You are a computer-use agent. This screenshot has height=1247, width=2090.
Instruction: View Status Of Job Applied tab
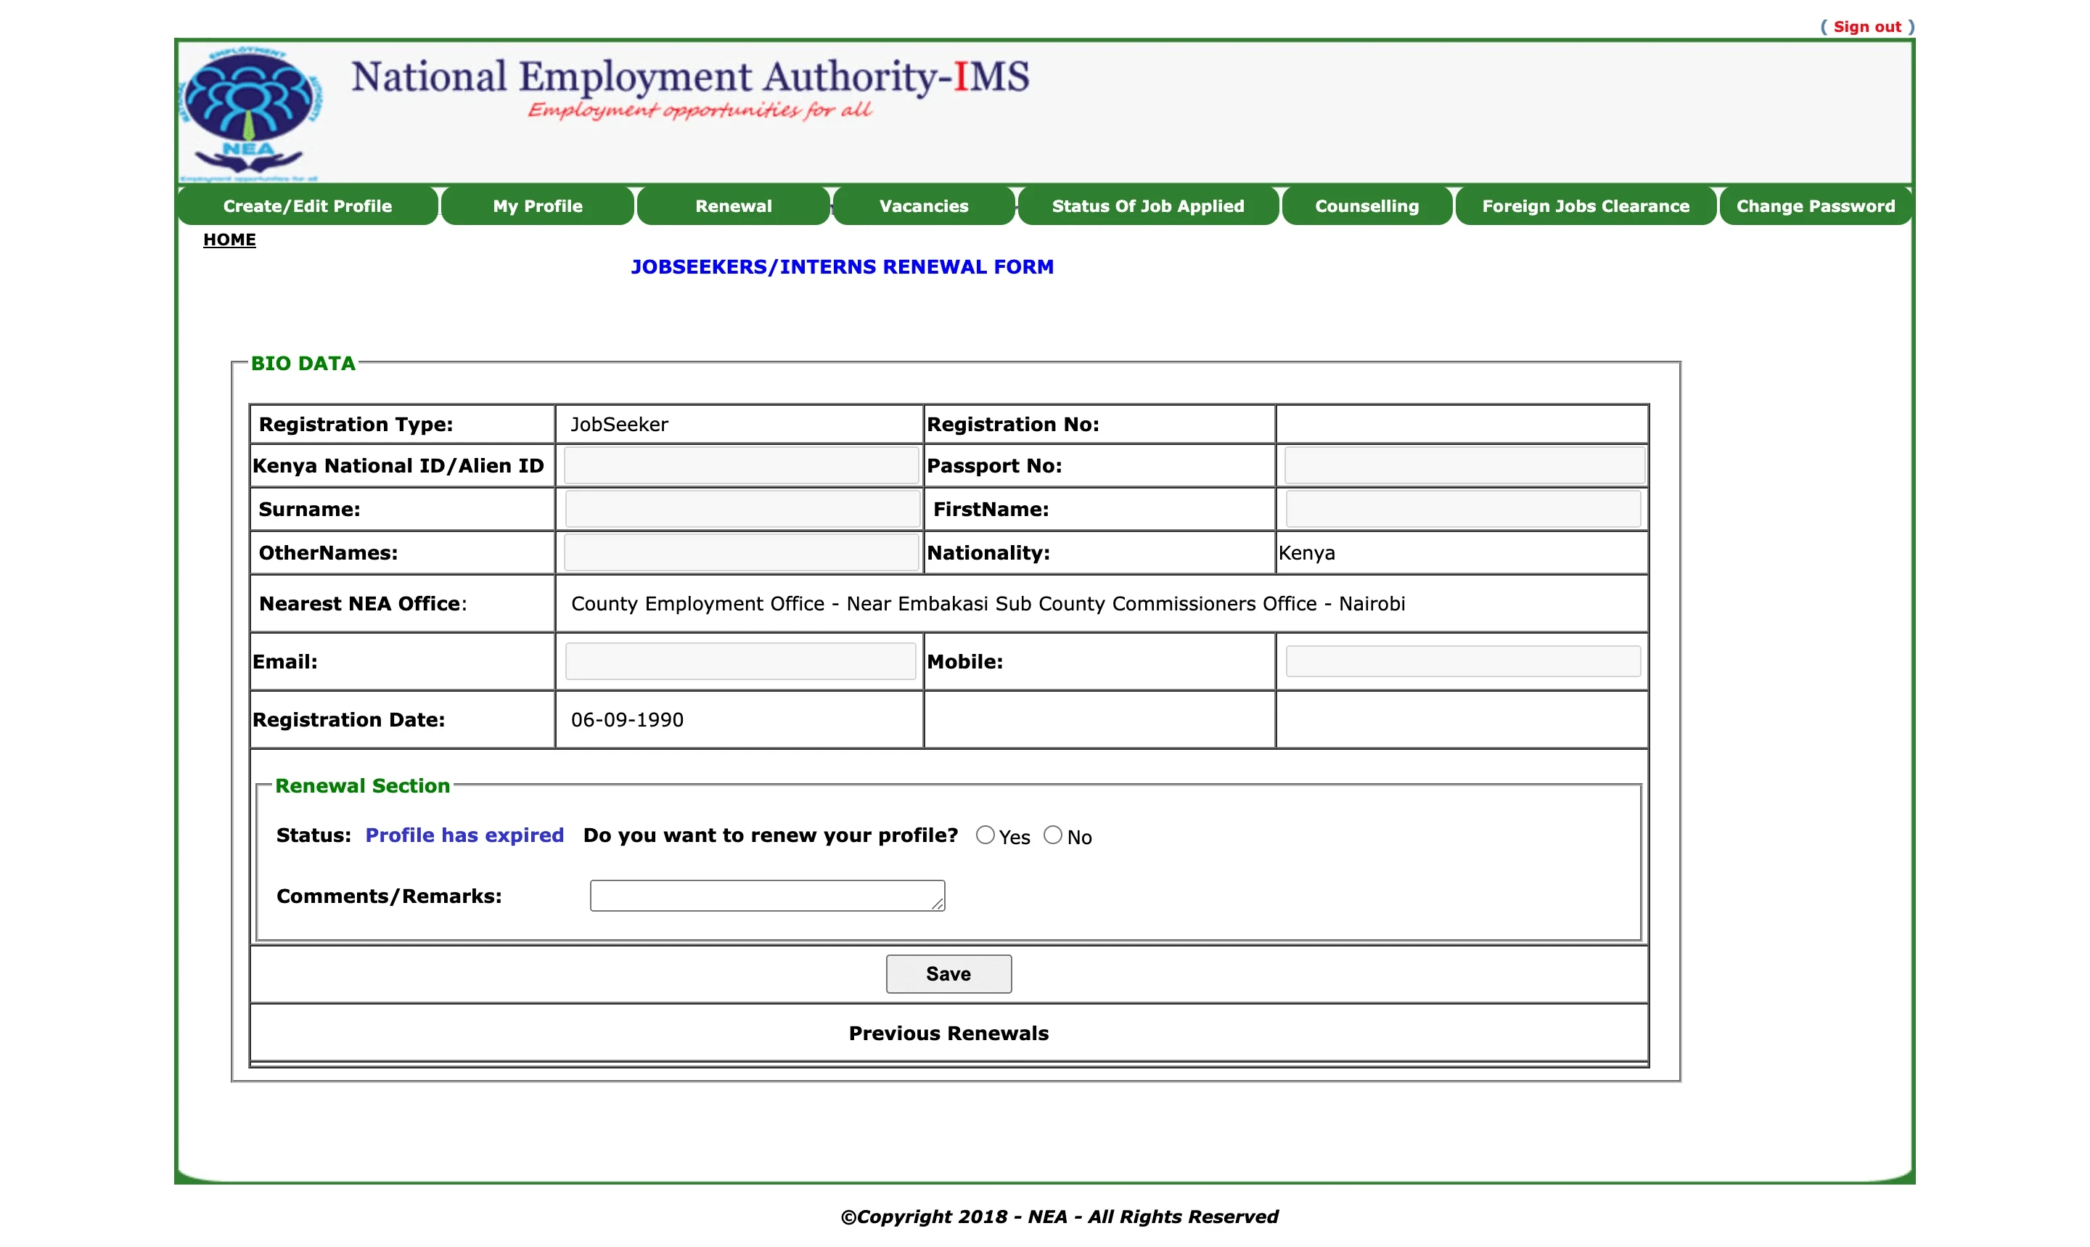[x=1148, y=206]
